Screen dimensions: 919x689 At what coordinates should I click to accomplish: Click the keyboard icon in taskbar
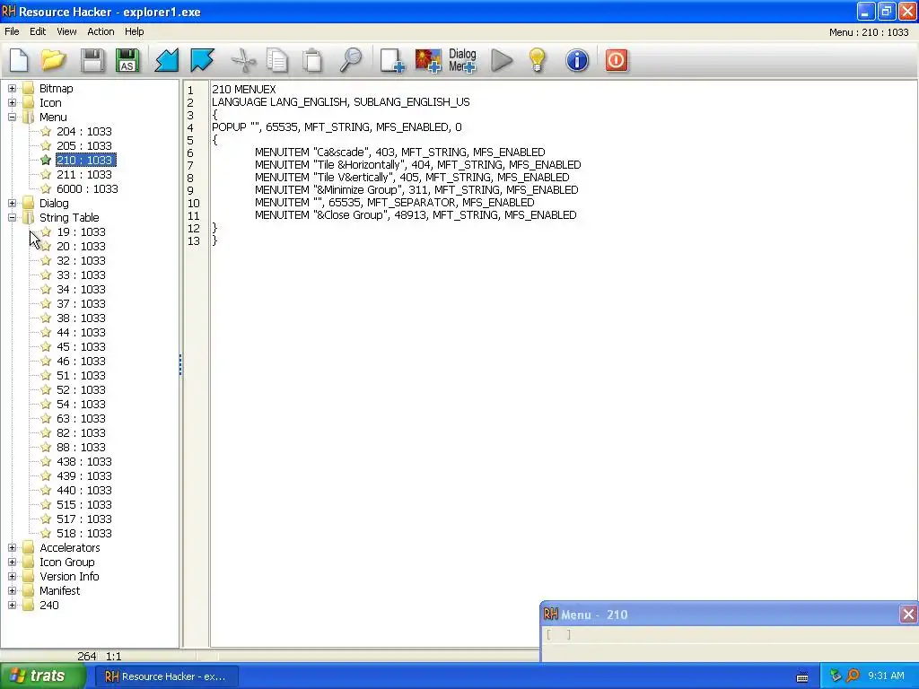pos(802,676)
